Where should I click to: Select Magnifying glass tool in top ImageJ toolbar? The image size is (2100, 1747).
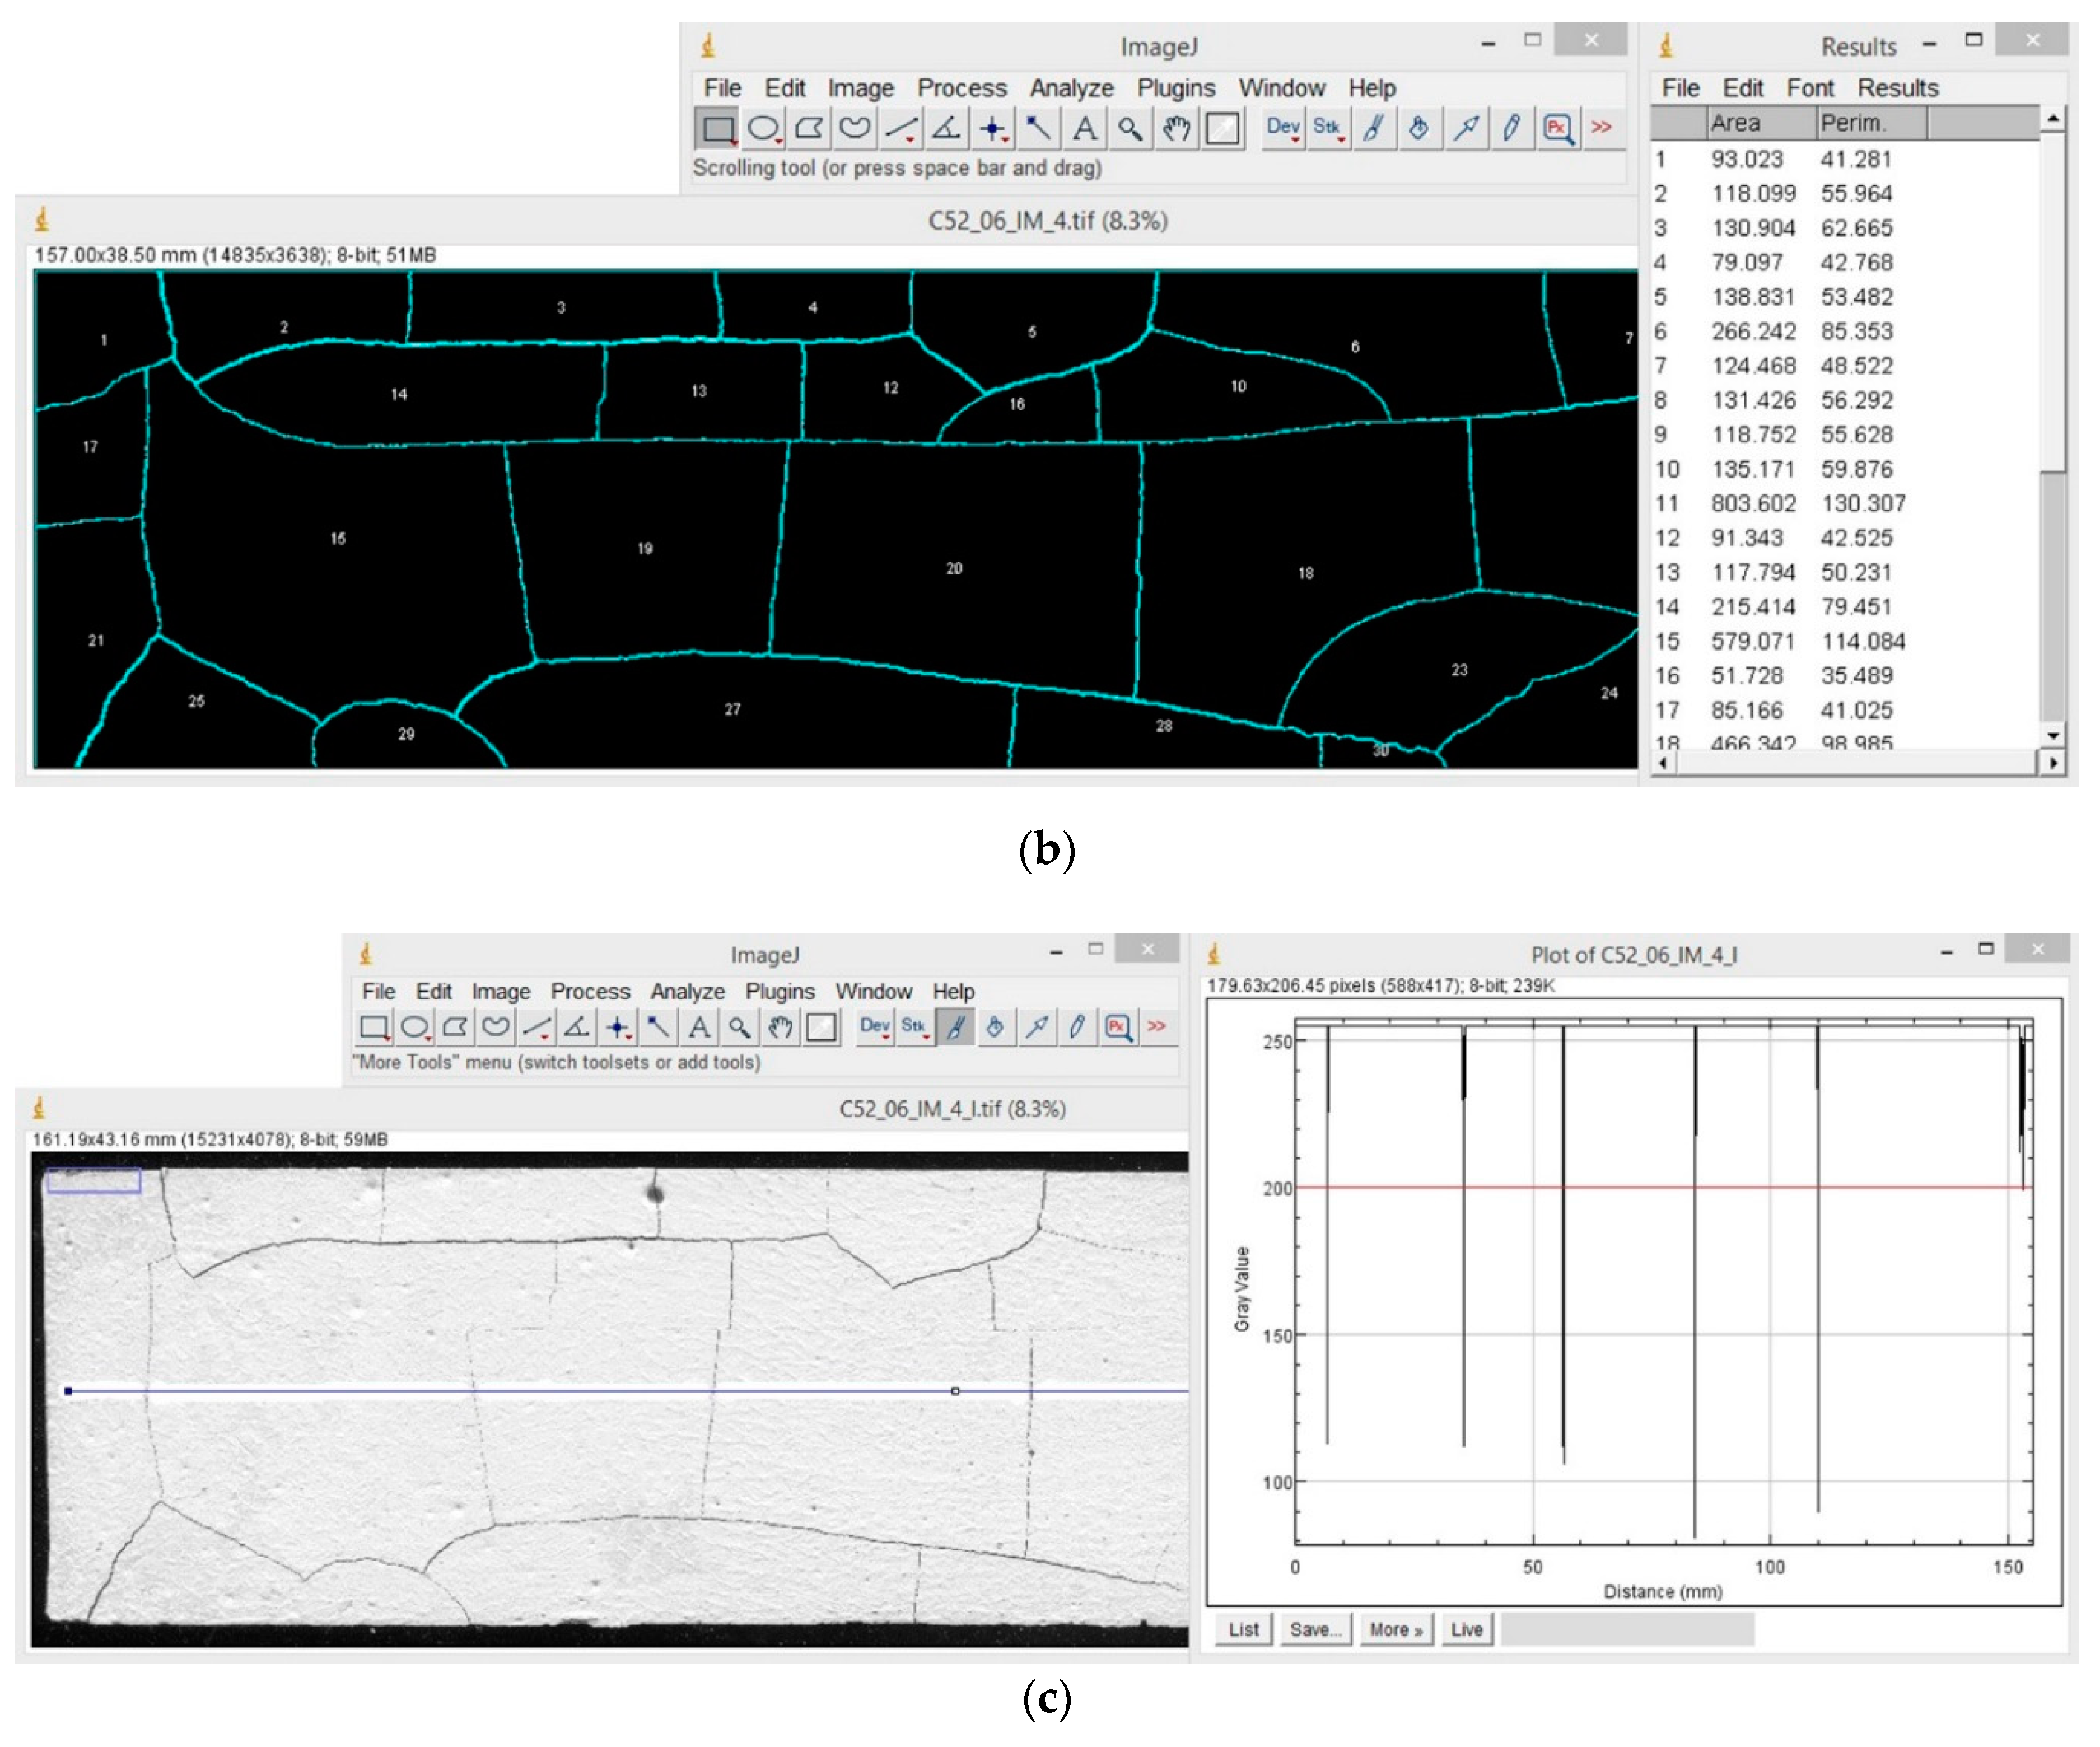[x=1130, y=128]
